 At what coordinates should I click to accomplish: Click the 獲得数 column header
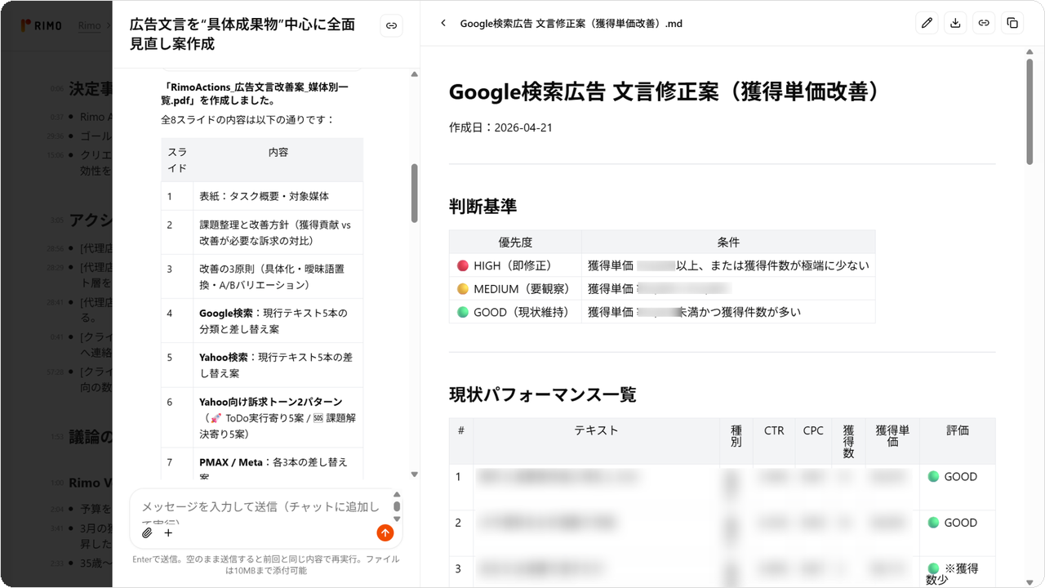[848, 441]
